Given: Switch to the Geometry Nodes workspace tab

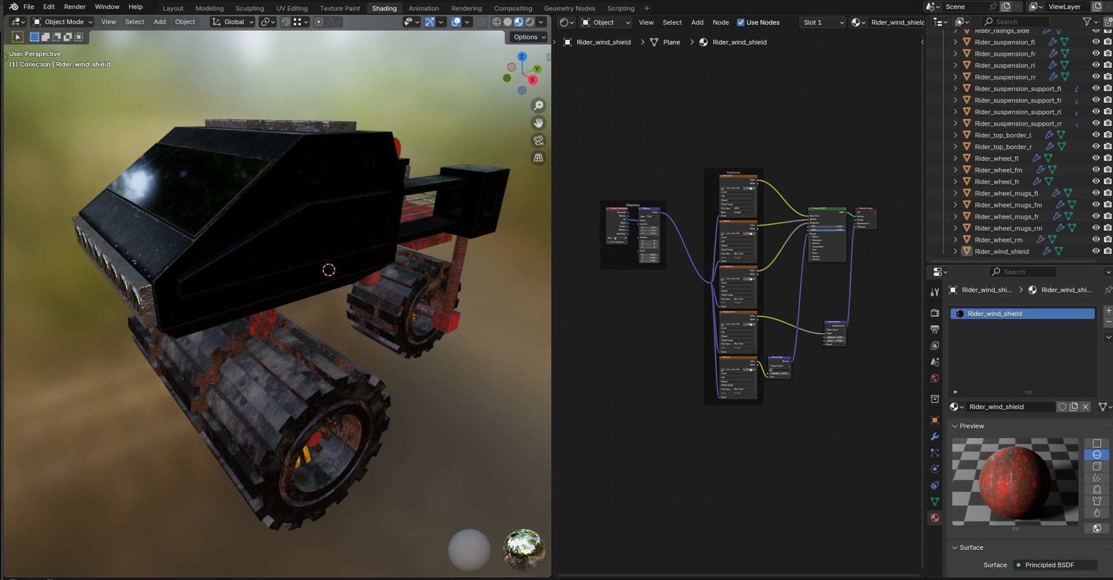Looking at the screenshot, I should point(569,8).
